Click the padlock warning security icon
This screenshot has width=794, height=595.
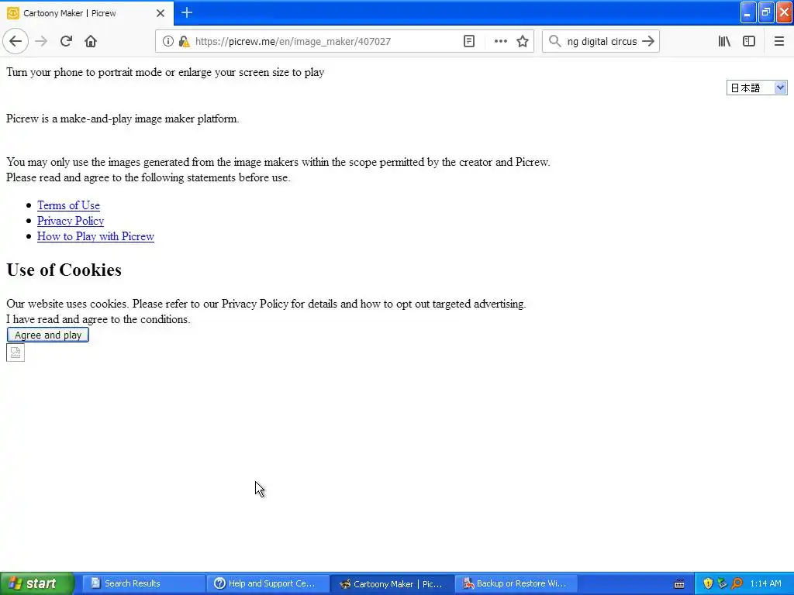tap(184, 41)
